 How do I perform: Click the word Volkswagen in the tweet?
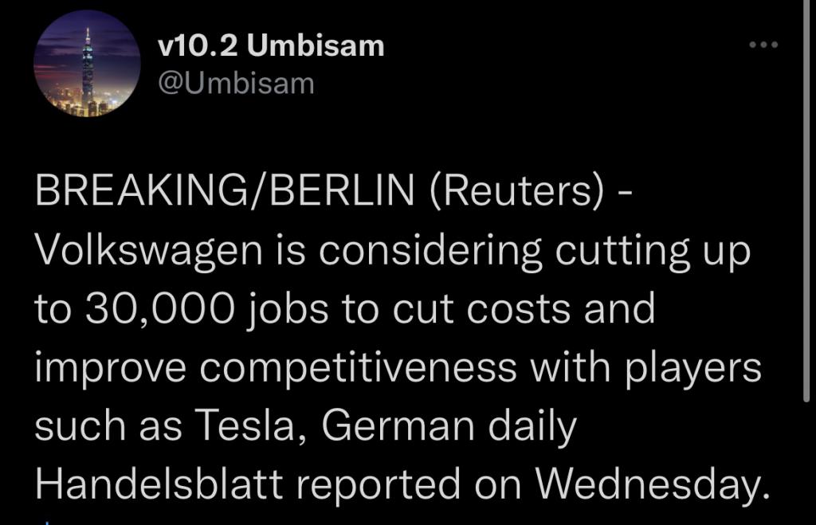click(x=149, y=251)
